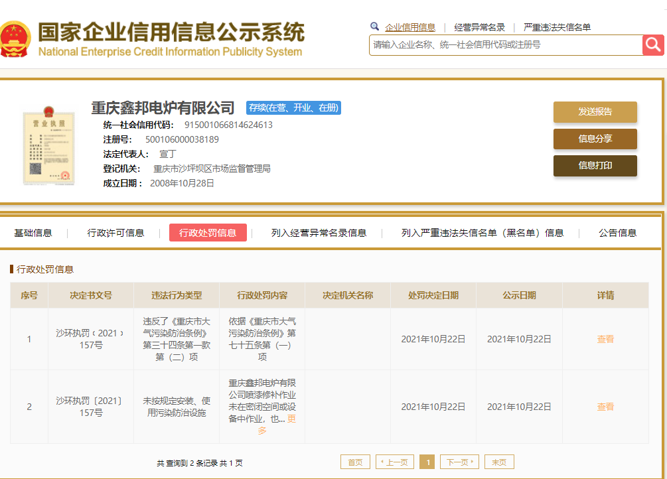Click the establishment date 2008年10月28日
This screenshot has width=667, height=479.
point(182,183)
